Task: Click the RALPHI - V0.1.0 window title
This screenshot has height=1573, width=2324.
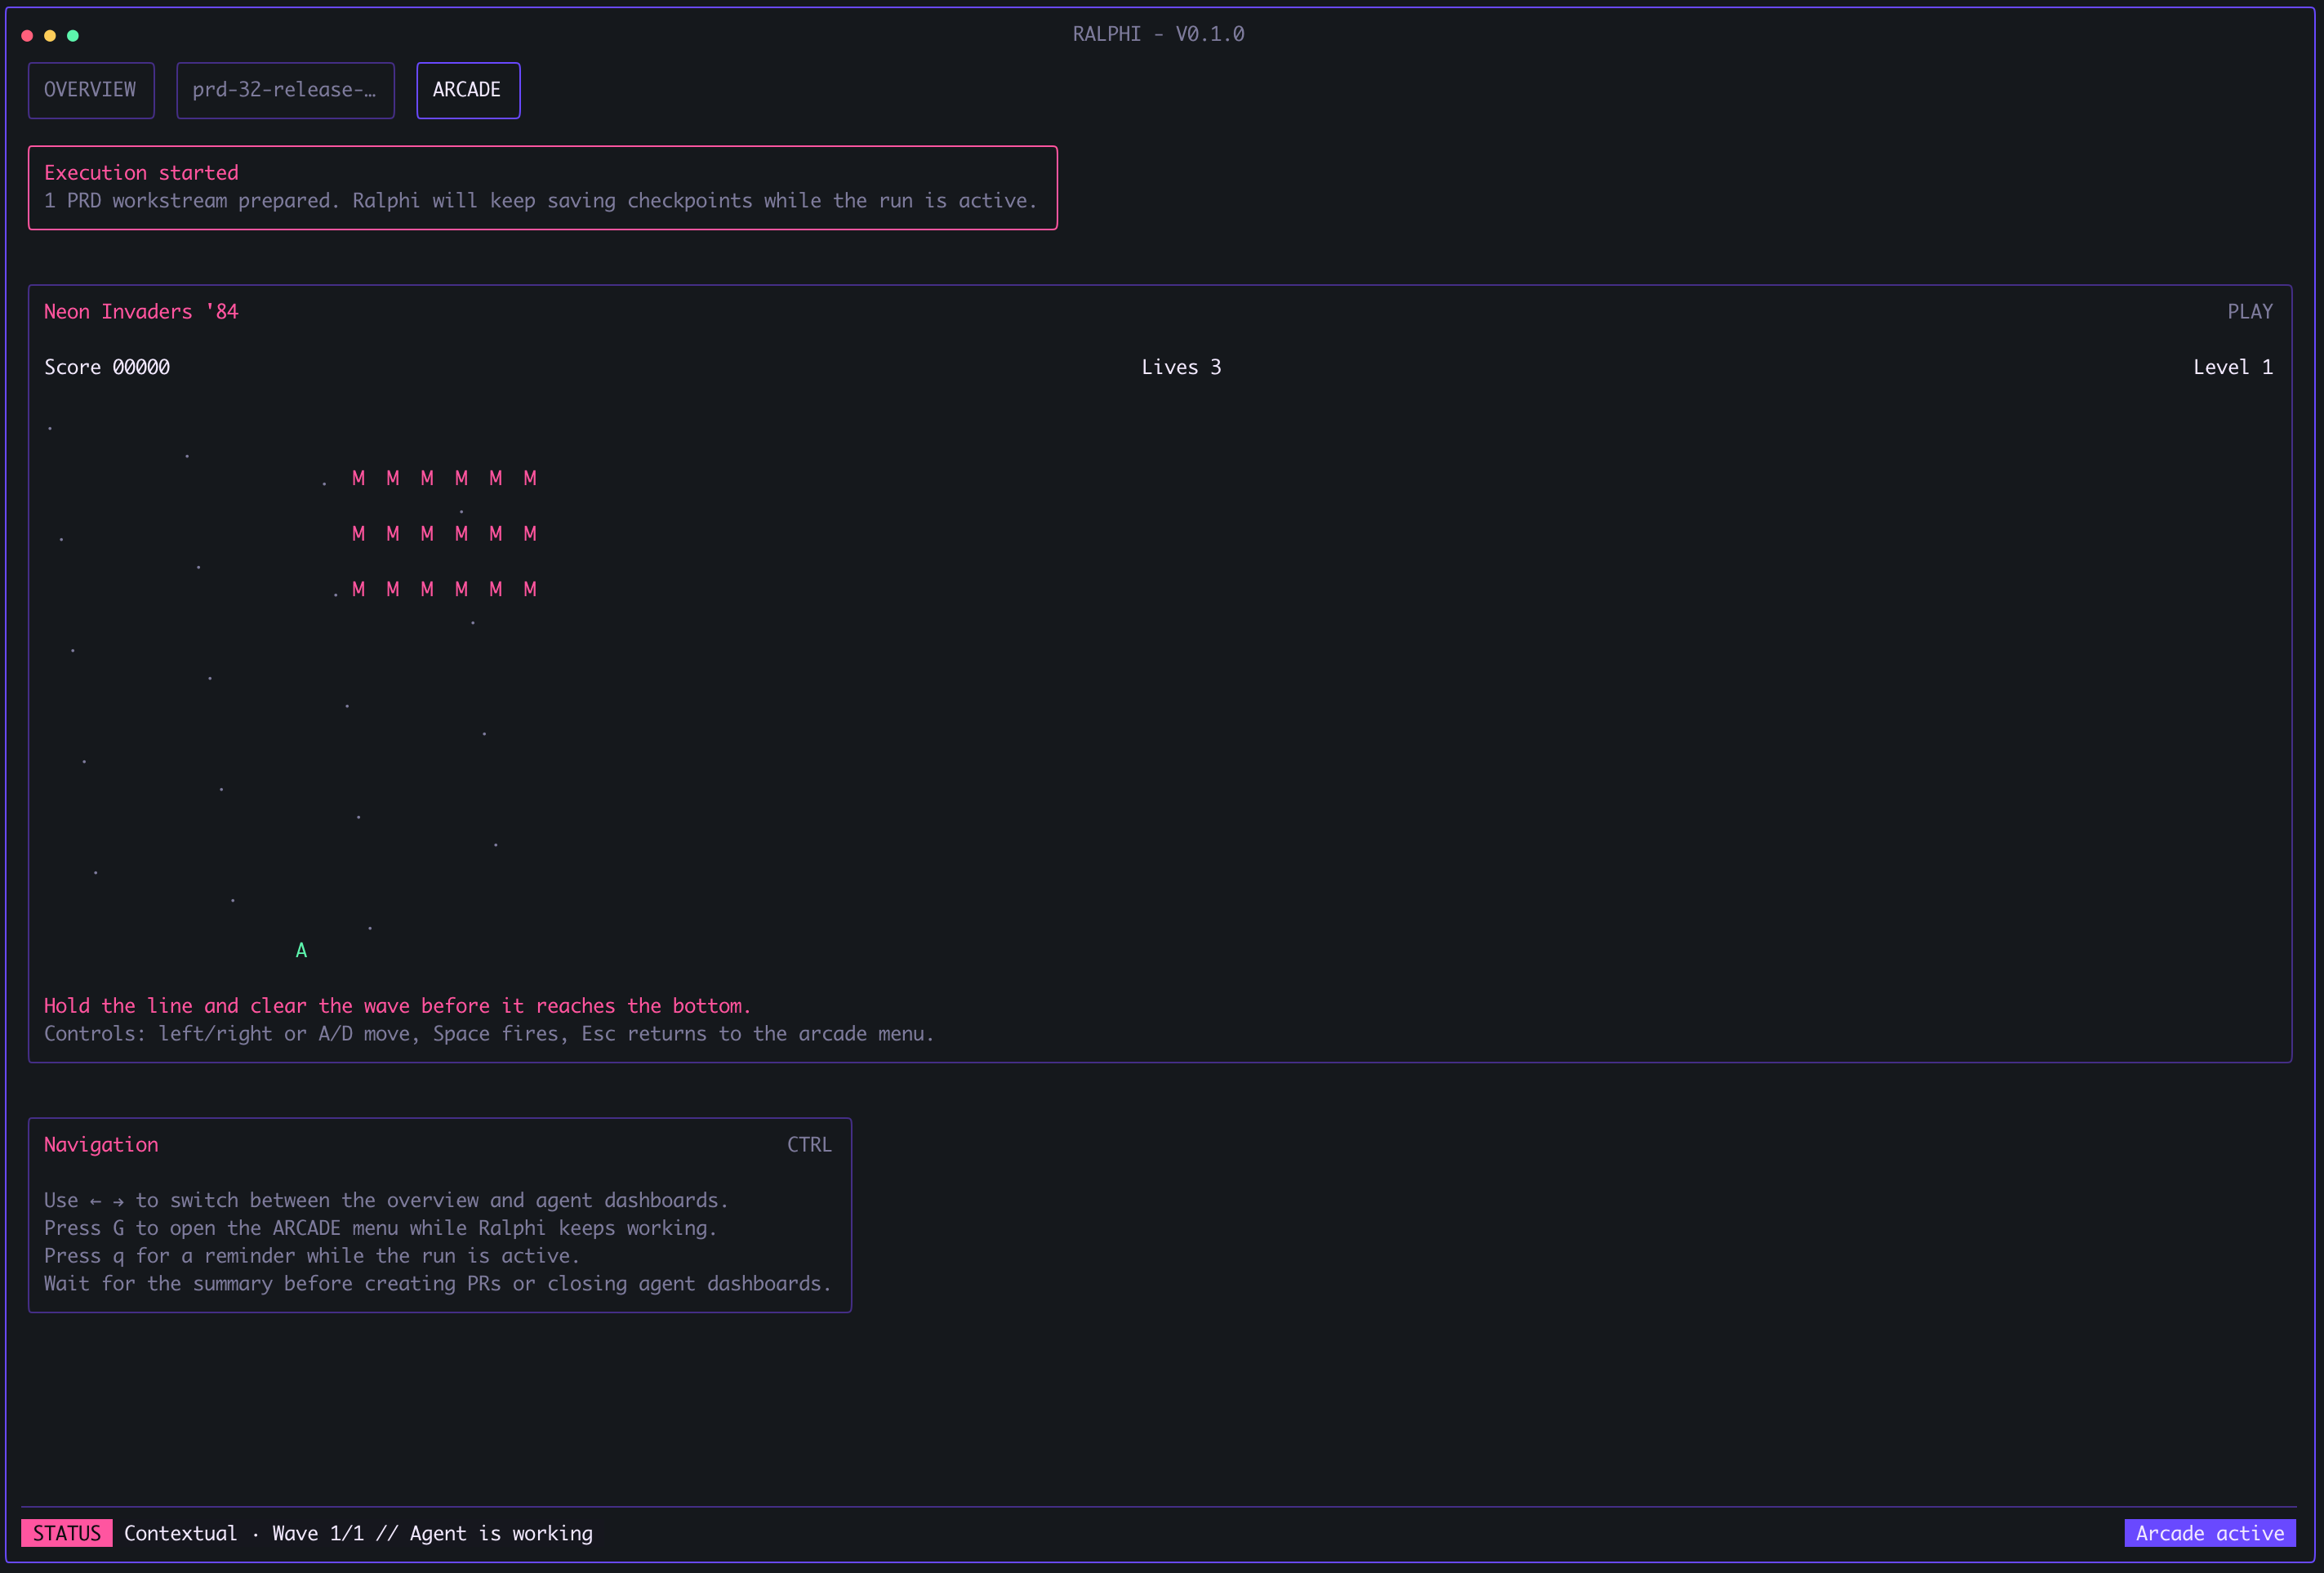Action: pos(1158,34)
